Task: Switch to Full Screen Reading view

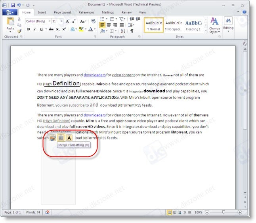Action: point(175,212)
